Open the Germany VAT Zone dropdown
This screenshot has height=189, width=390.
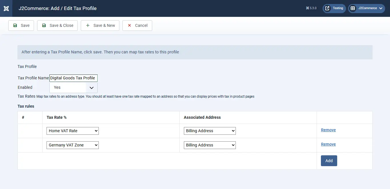pyautogui.click(x=73, y=145)
